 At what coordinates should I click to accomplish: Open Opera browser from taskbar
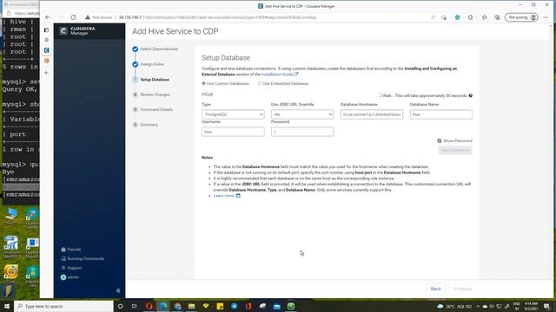pyautogui.click(x=149, y=306)
